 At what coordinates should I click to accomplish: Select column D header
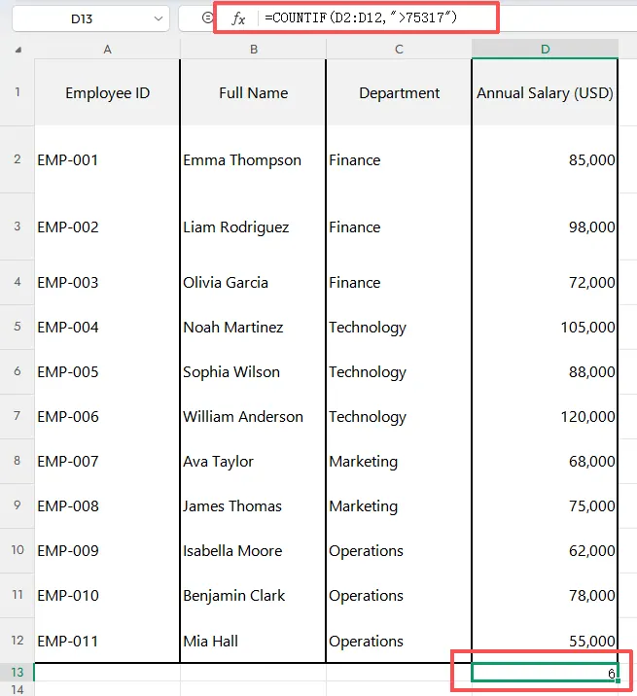tap(545, 49)
